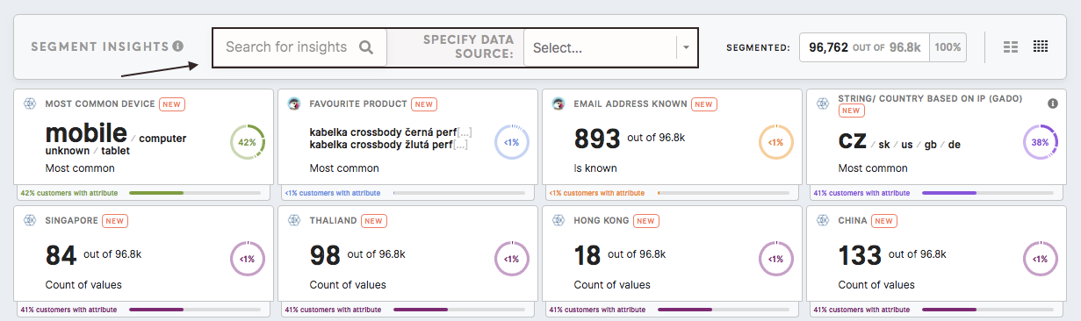This screenshot has height=321, width=1081.
Task: Open info icon on Country Based on IP card
Action: click(x=1052, y=103)
